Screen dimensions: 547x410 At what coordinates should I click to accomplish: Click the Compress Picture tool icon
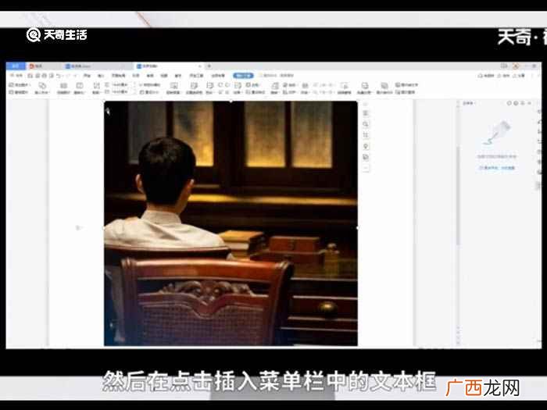(x=63, y=86)
